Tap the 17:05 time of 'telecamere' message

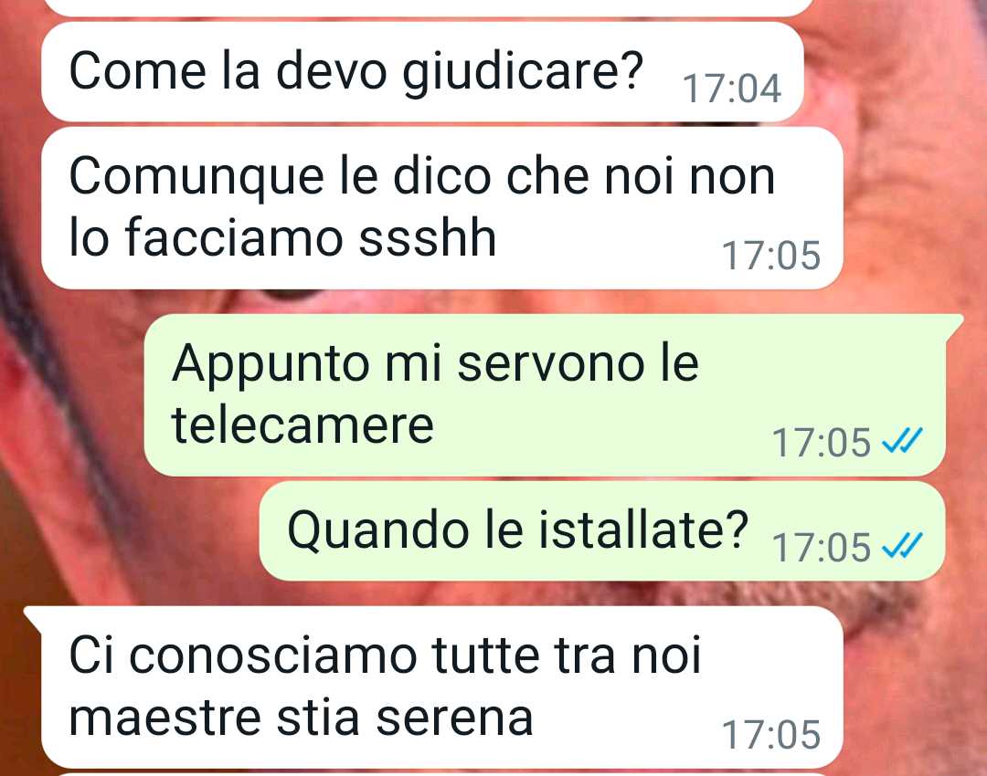(821, 443)
